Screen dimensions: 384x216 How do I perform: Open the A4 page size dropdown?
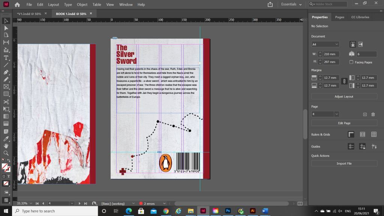click(325, 44)
